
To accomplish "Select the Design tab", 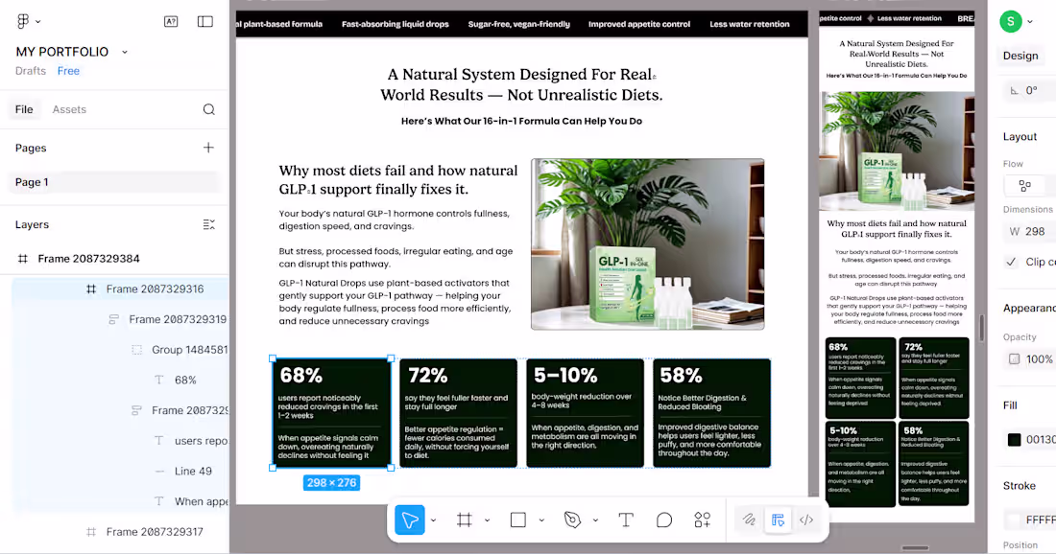I will [x=1020, y=55].
